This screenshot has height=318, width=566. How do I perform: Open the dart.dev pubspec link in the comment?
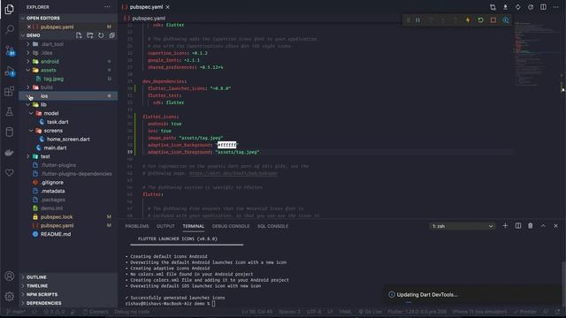[x=233, y=173]
